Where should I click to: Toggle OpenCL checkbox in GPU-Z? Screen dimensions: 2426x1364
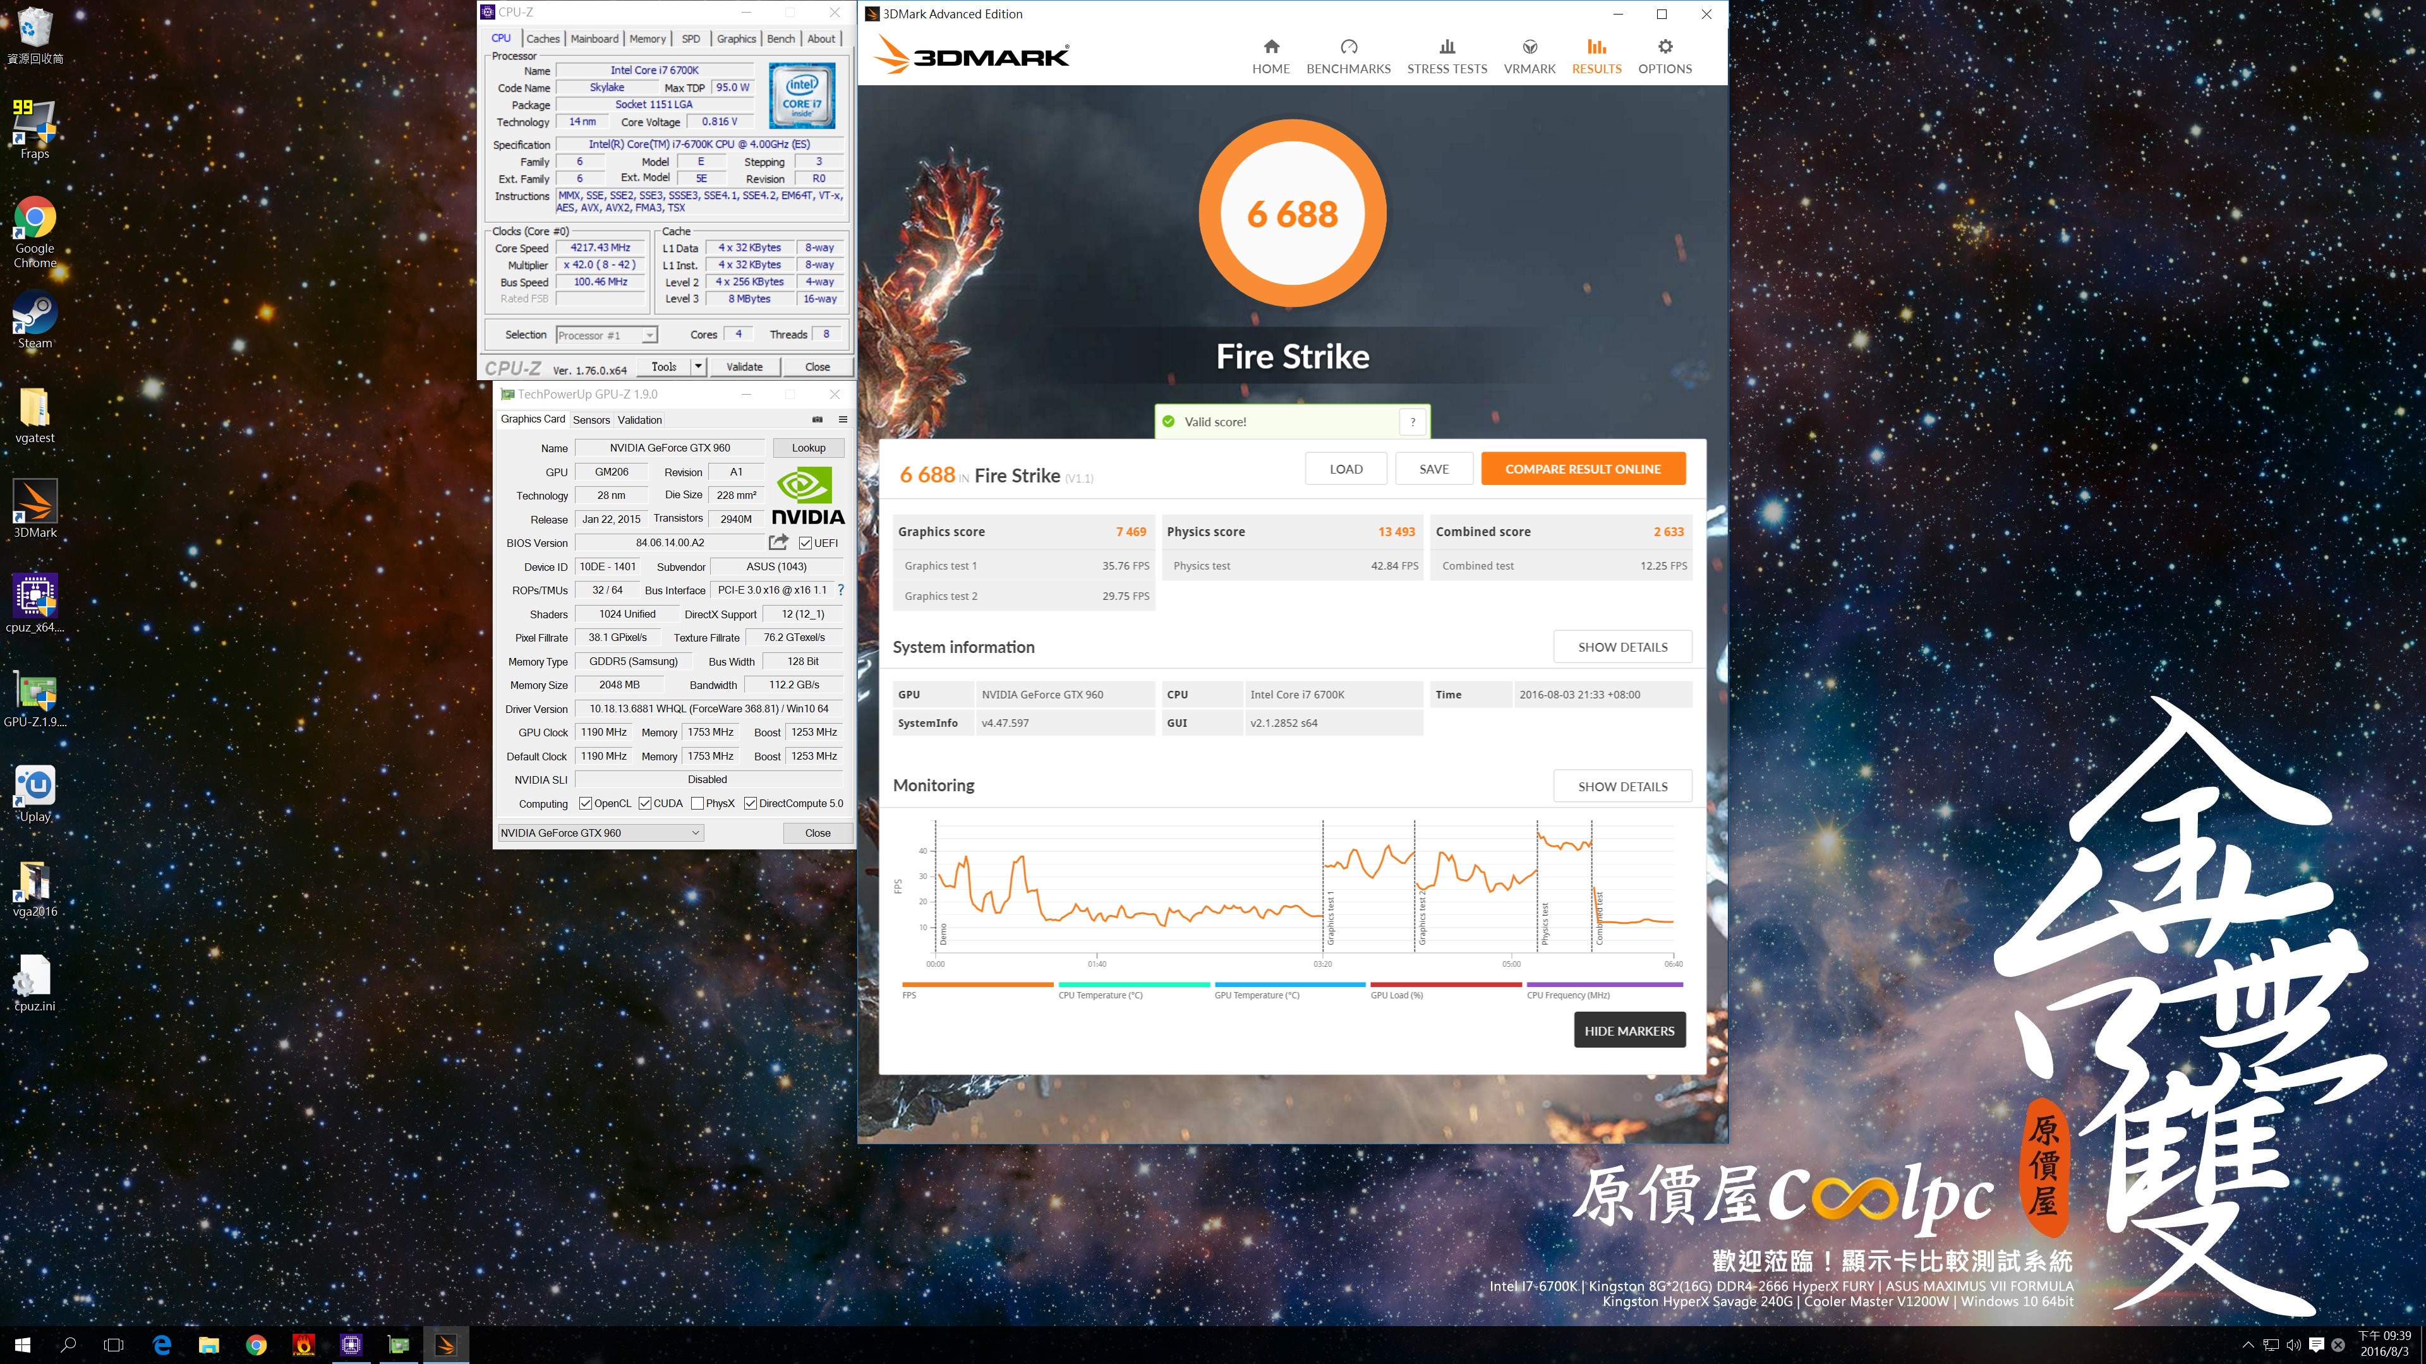(585, 804)
